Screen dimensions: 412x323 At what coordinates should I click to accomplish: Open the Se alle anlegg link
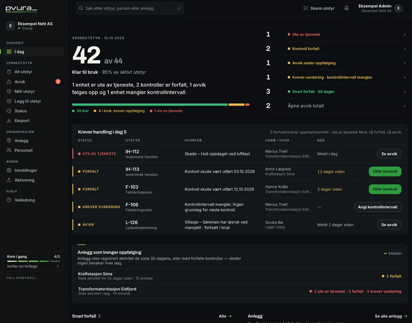coord(391,316)
